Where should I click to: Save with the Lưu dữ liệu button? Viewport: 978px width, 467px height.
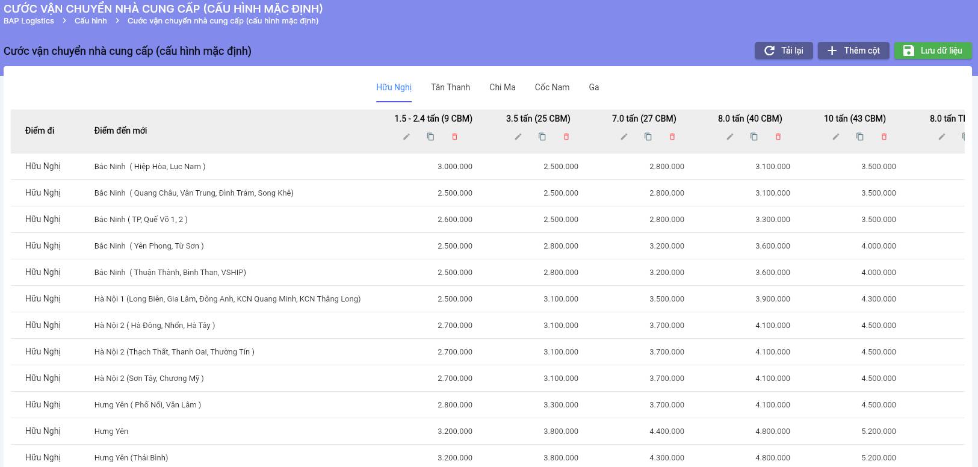933,51
